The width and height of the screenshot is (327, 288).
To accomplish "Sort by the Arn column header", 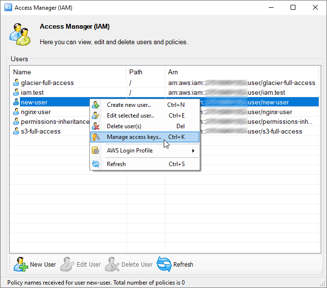I will (241, 72).
